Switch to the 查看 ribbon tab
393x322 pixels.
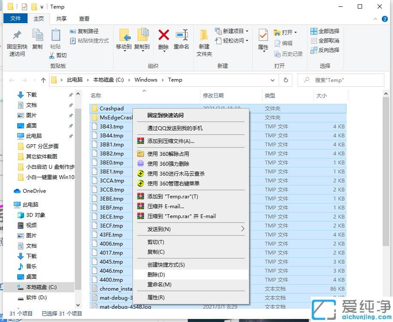coord(84,18)
